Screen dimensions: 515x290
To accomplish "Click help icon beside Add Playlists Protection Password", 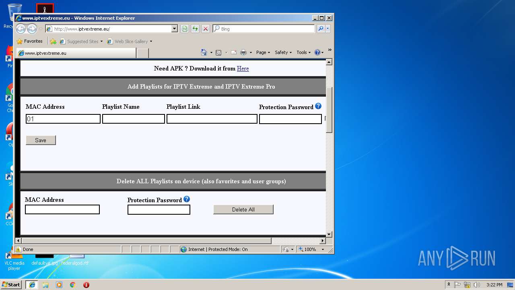I will pos(318,106).
